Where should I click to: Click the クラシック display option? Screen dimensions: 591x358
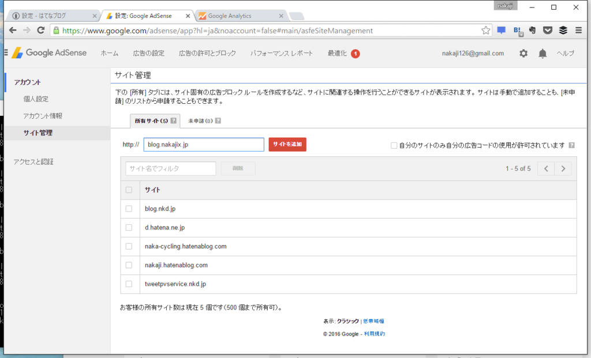tap(347, 321)
